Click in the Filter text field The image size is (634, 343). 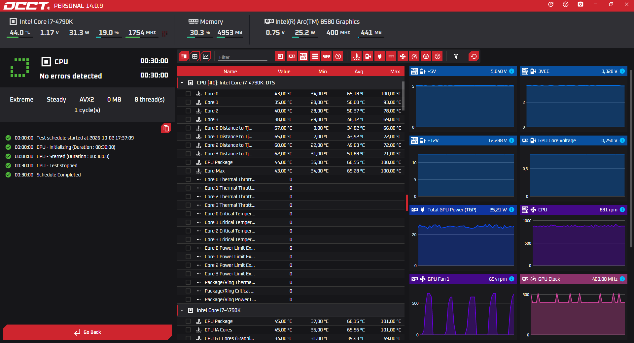(243, 57)
